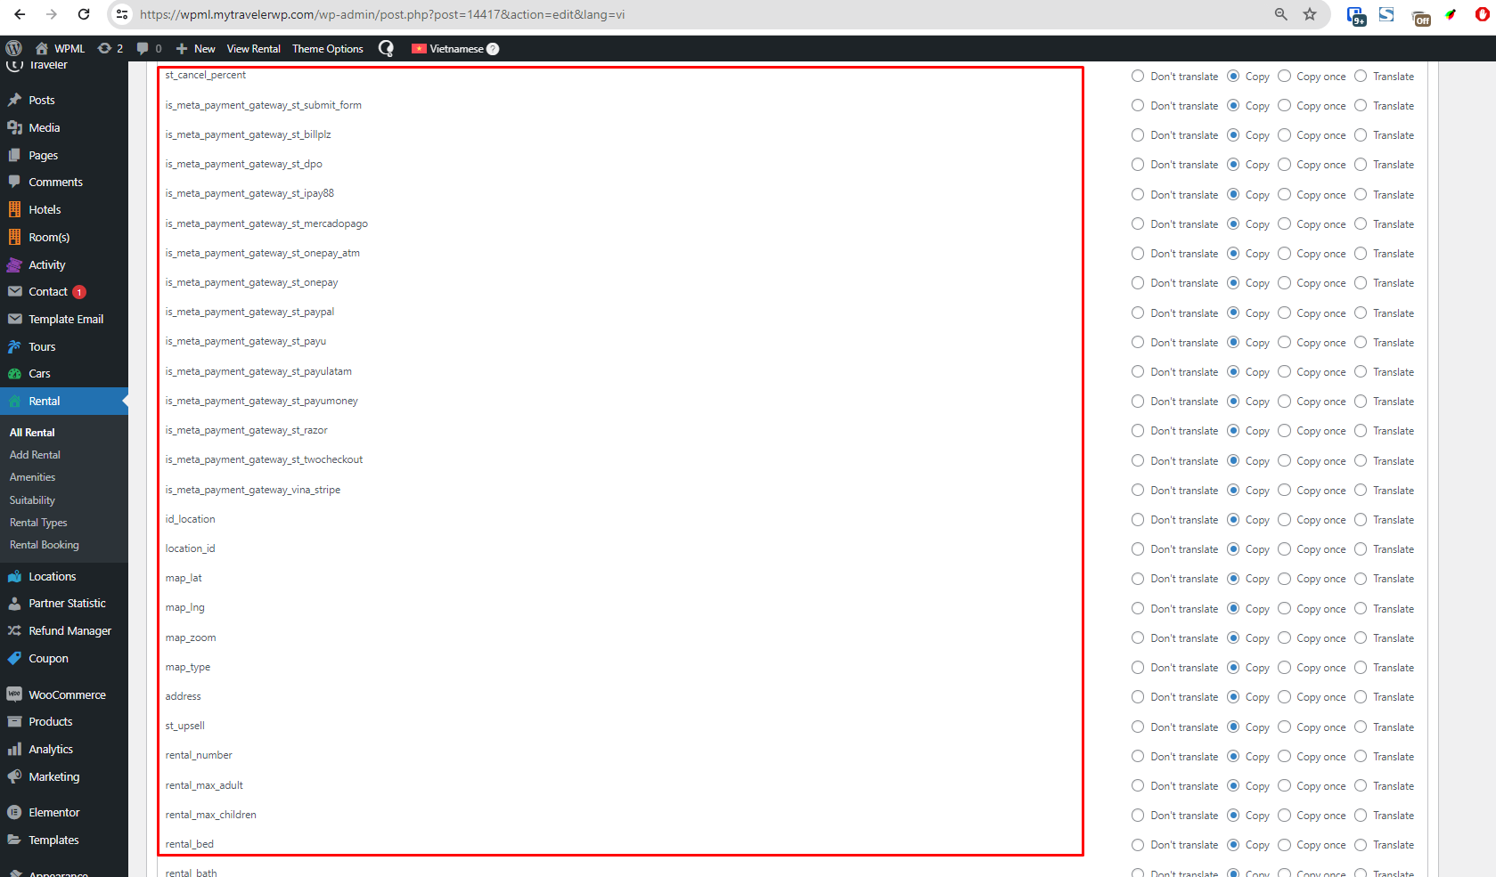Open Hotels menu in sidebar
1496x877 pixels.
point(45,210)
